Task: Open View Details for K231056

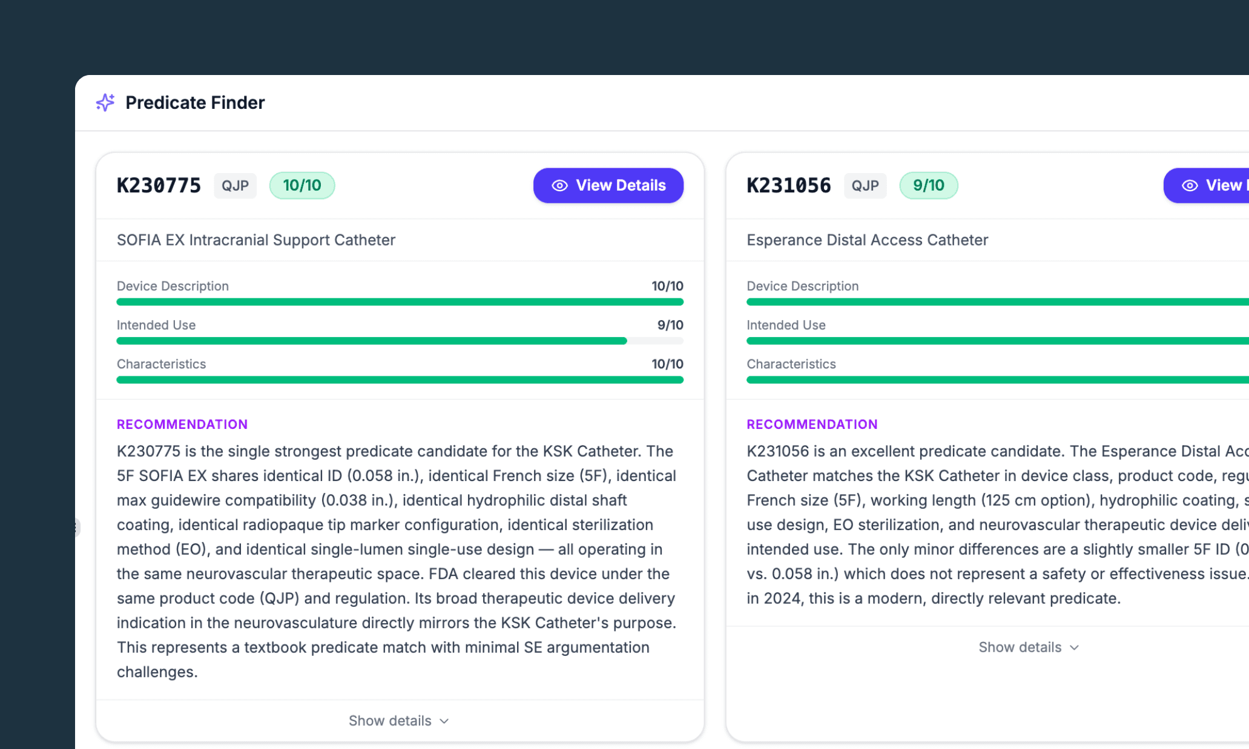Action: tap(1206, 185)
